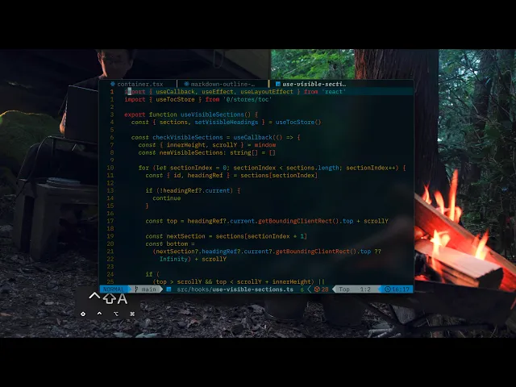Image resolution: width=516 pixels, height=387 pixels.
Task: Click const bottom on line 20
Action: pos(167,243)
